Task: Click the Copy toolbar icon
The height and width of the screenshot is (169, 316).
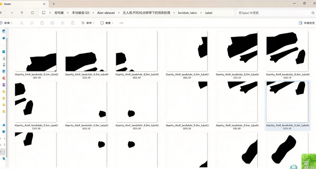Action: [x=32, y=23]
